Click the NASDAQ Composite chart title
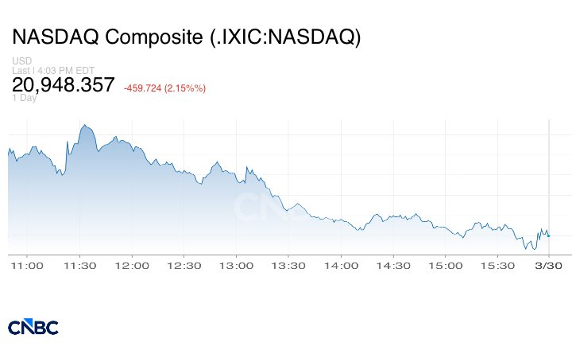The height and width of the screenshot is (358, 572). [187, 37]
